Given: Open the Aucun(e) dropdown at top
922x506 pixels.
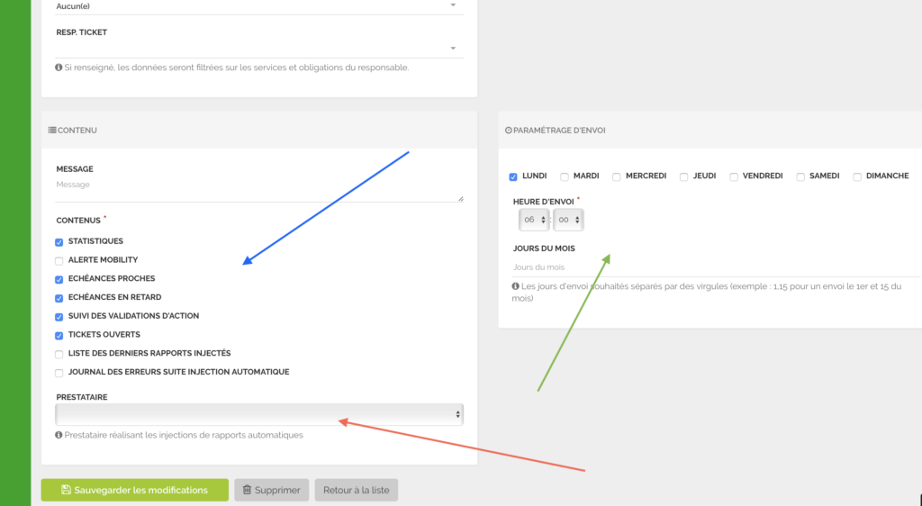Looking at the screenshot, I should (259, 6).
